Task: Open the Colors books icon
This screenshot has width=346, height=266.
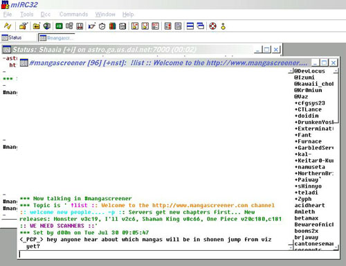Action: (x=112, y=26)
